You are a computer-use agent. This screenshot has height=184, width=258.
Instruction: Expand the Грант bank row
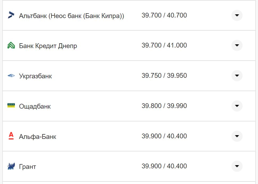[x=237, y=166]
